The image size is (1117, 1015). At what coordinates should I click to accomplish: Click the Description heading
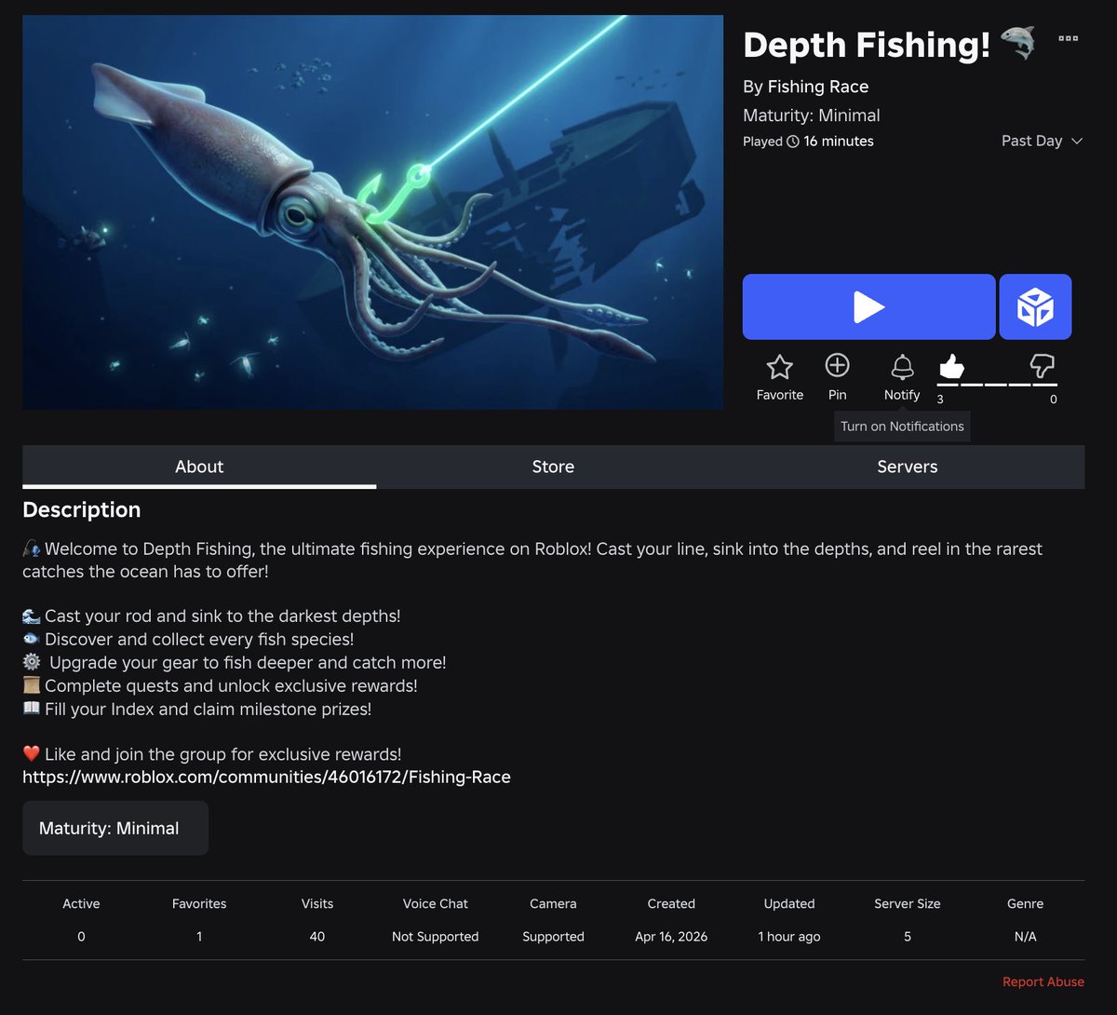pyautogui.click(x=82, y=509)
